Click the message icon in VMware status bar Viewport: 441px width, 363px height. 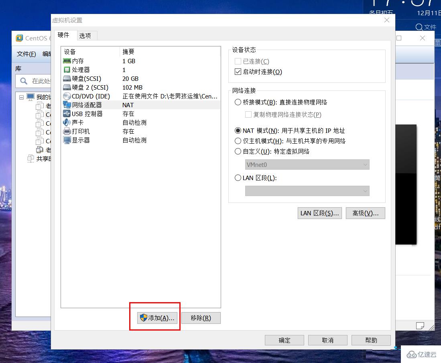(420, 326)
